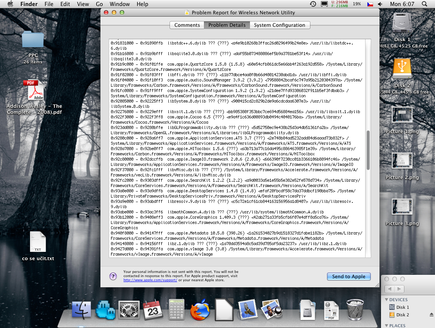435x328 pixels.
Task: Select Disk 1 in Finder sidebar
Action: click(403, 307)
